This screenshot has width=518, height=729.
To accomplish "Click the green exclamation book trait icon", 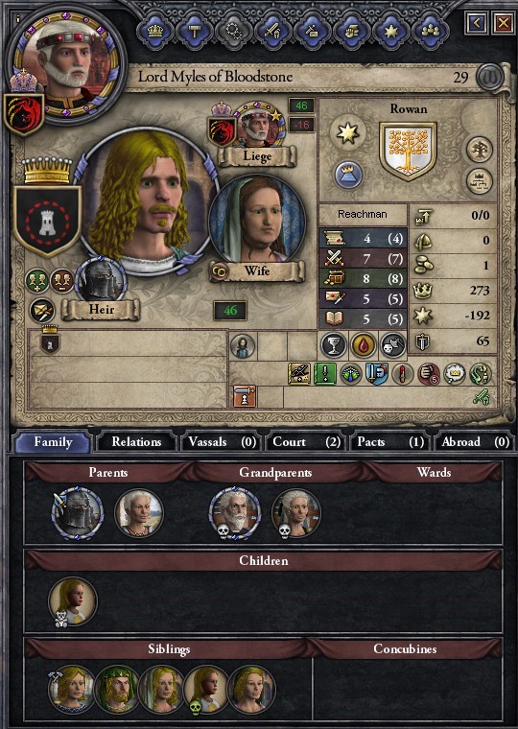I will [325, 373].
